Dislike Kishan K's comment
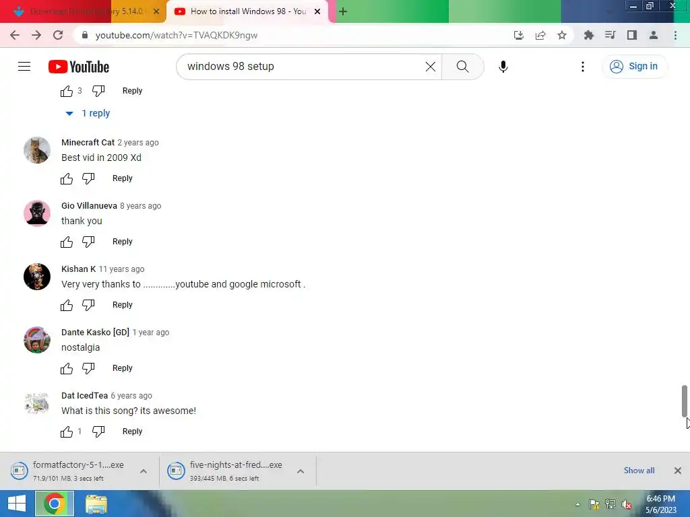Screen dimensions: 690x517 coord(88,305)
